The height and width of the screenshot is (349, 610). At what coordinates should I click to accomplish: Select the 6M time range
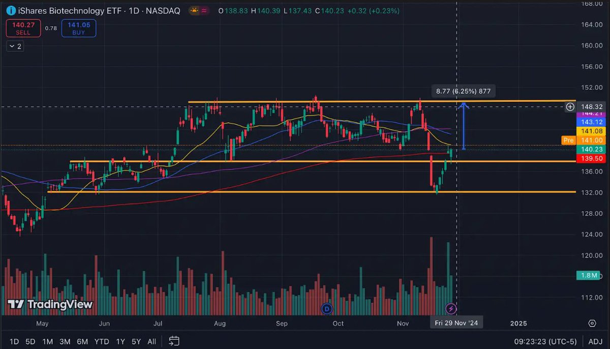point(82,341)
